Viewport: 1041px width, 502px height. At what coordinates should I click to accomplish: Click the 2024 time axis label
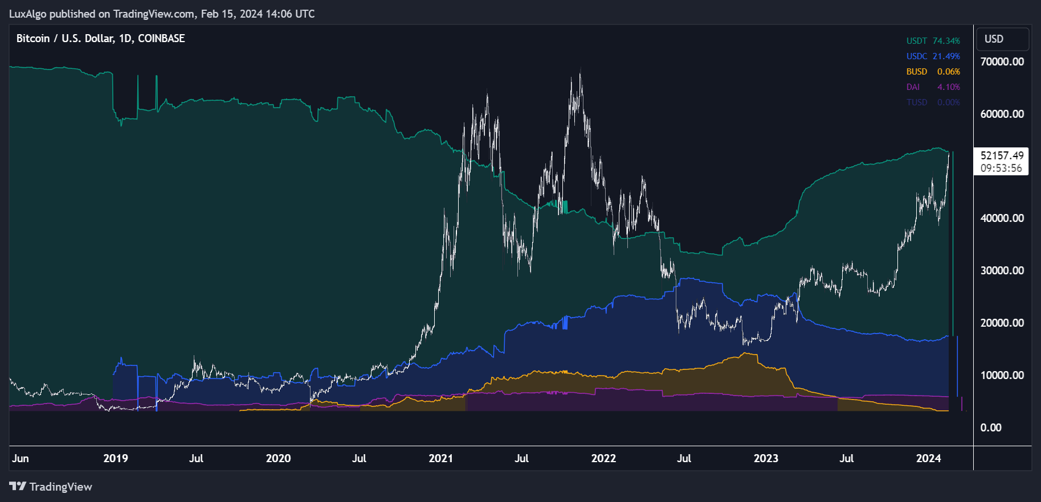(x=928, y=458)
